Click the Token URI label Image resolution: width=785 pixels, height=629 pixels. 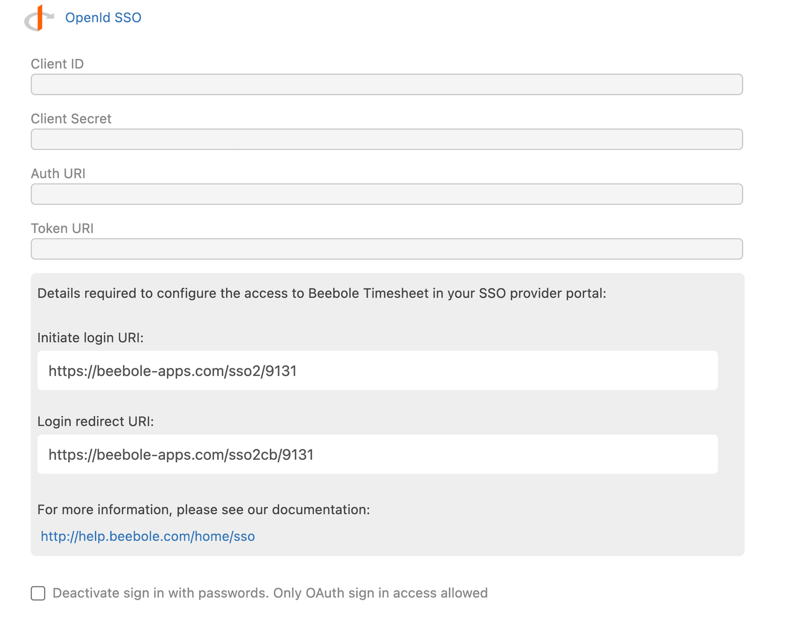coord(62,228)
